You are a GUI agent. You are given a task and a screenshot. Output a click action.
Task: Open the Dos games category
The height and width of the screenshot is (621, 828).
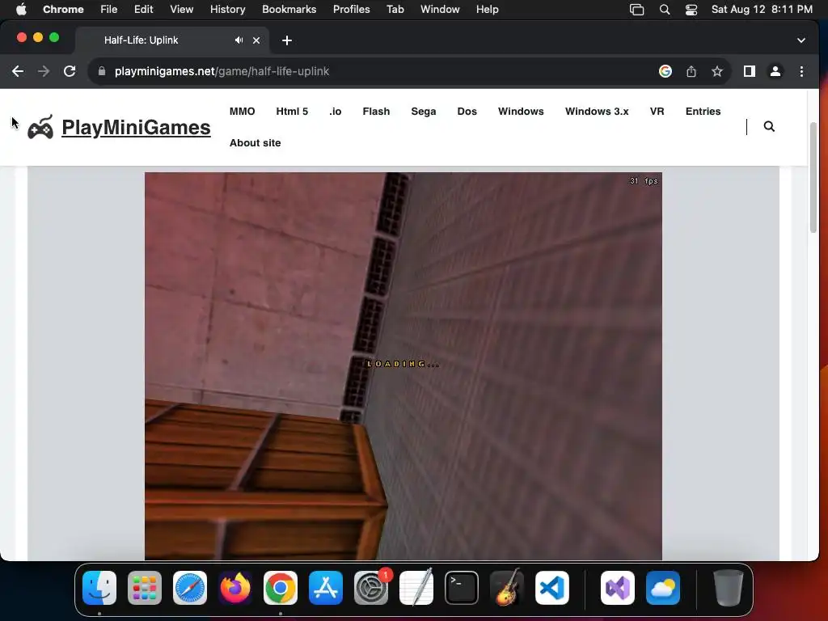pyautogui.click(x=467, y=112)
